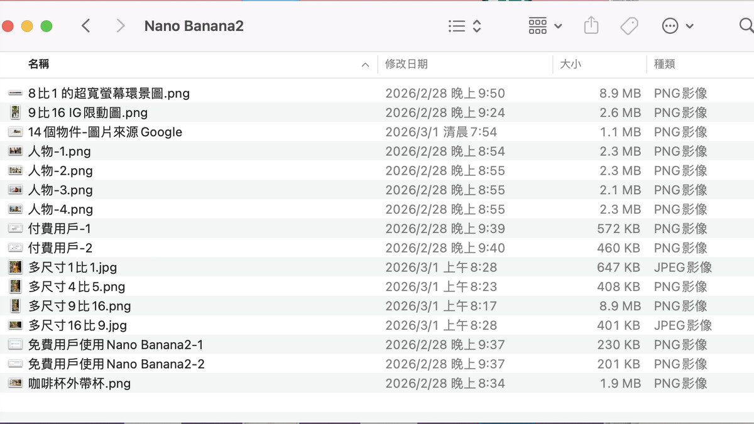The image size is (754, 424).
Task: Open the list view switcher
Action: [464, 26]
